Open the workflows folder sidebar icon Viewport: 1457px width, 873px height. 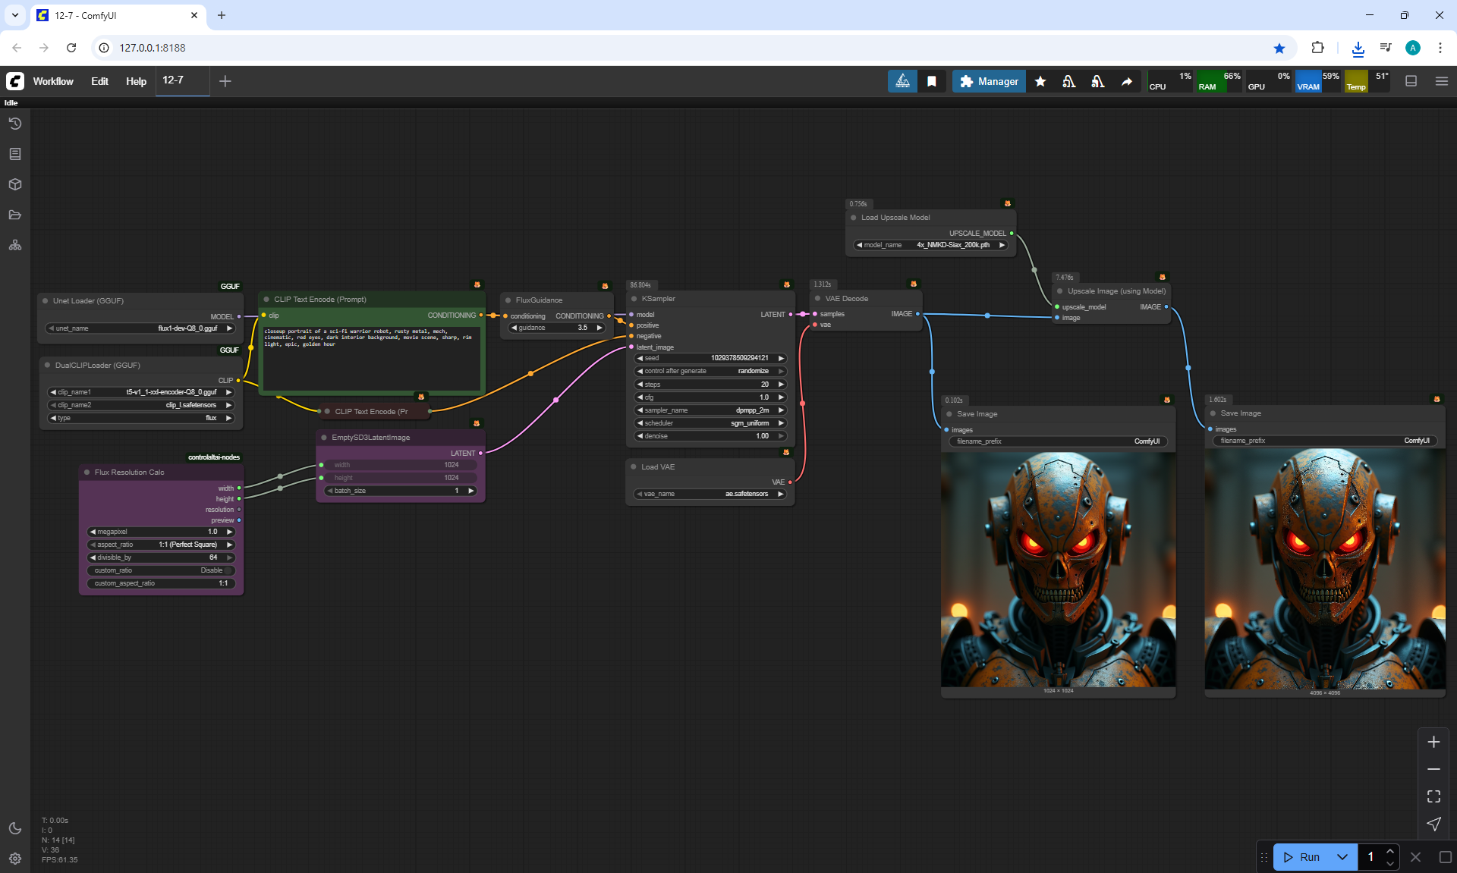pos(14,215)
